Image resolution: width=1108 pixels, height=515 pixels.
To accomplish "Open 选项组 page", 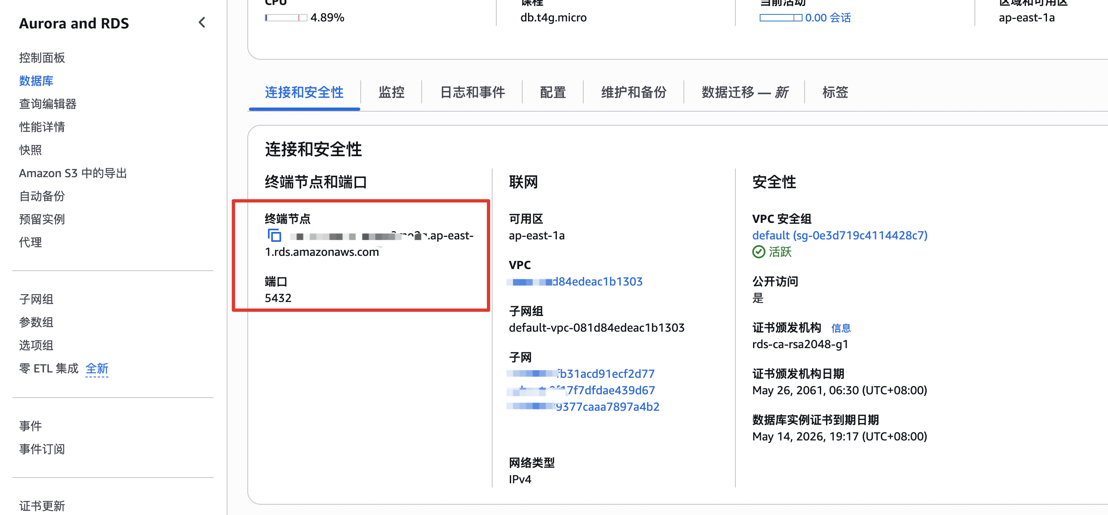I will (x=36, y=345).
